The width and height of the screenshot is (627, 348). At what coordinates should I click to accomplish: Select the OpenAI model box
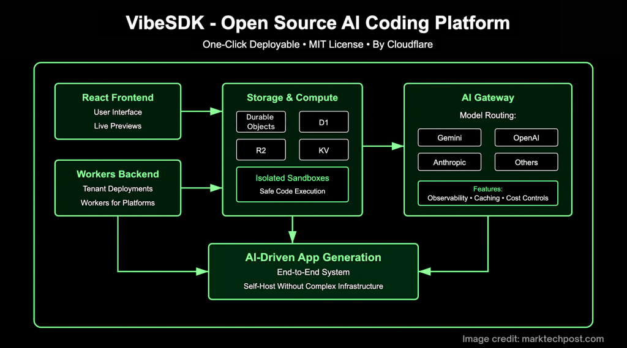[526, 138]
